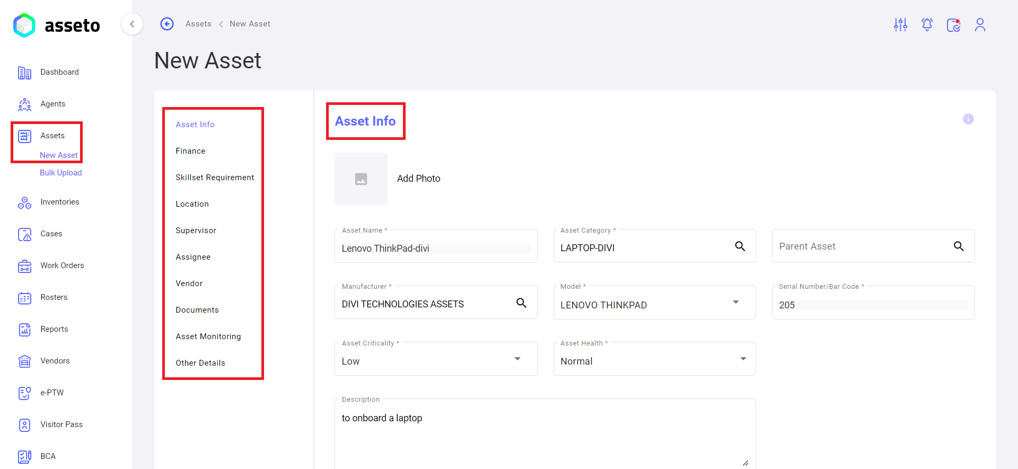Select the Documents section tab
Viewport: 1018px width, 469px height.
[197, 310]
